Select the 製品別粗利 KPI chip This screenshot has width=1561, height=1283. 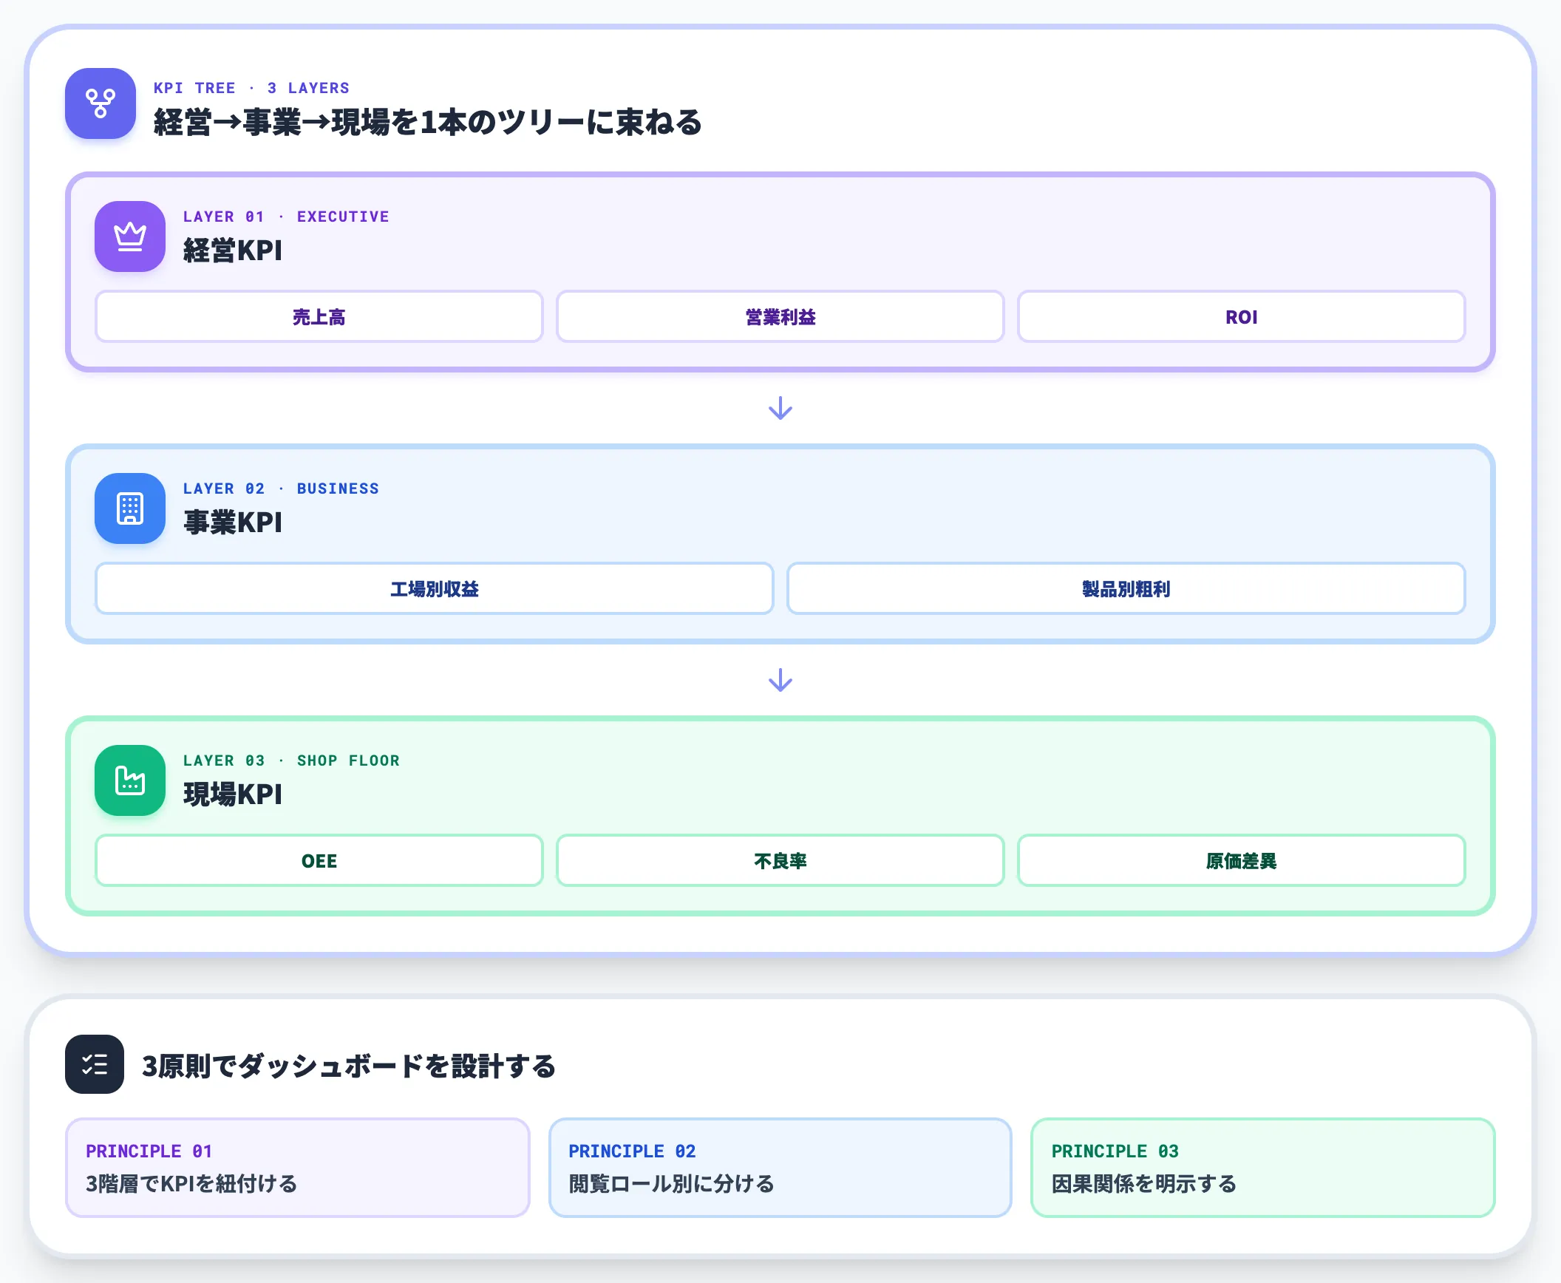click(x=1126, y=588)
